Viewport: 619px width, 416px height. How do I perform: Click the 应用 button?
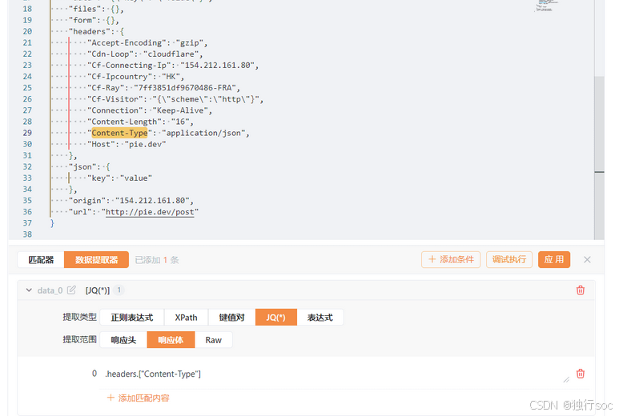554,259
